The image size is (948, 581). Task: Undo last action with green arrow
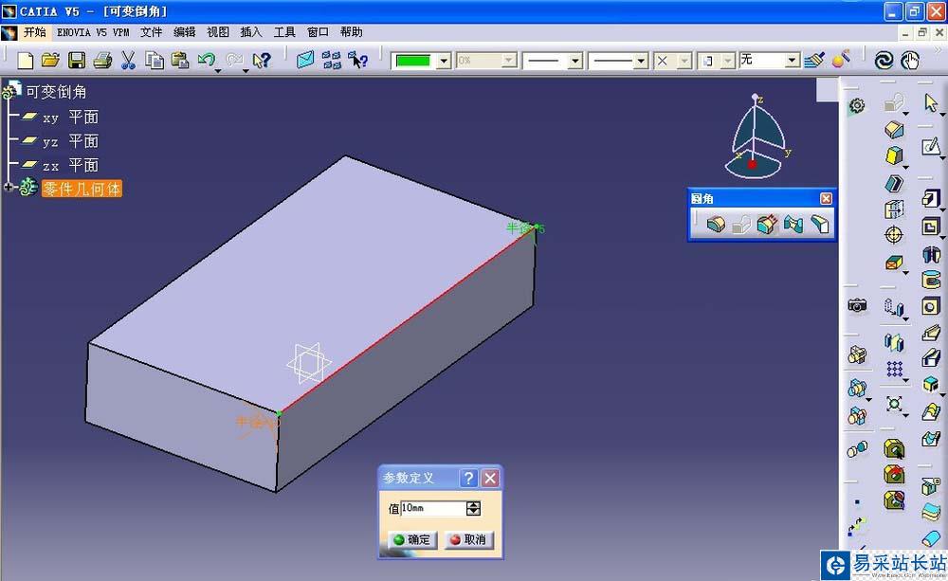point(206,60)
